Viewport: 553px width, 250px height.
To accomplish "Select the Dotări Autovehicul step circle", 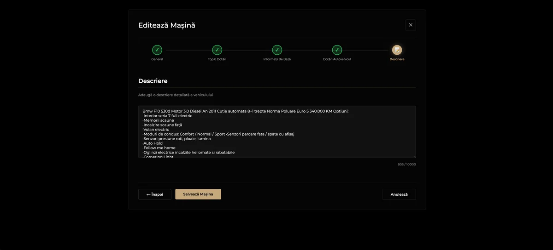I will 337,50.
